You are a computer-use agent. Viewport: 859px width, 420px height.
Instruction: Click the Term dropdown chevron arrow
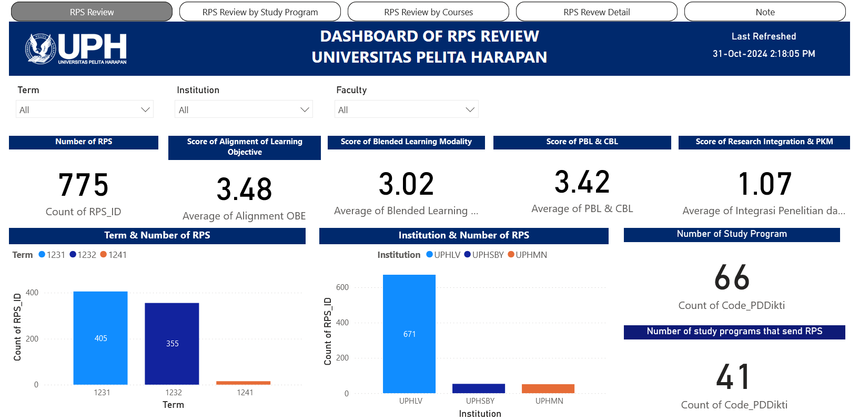[x=145, y=109]
